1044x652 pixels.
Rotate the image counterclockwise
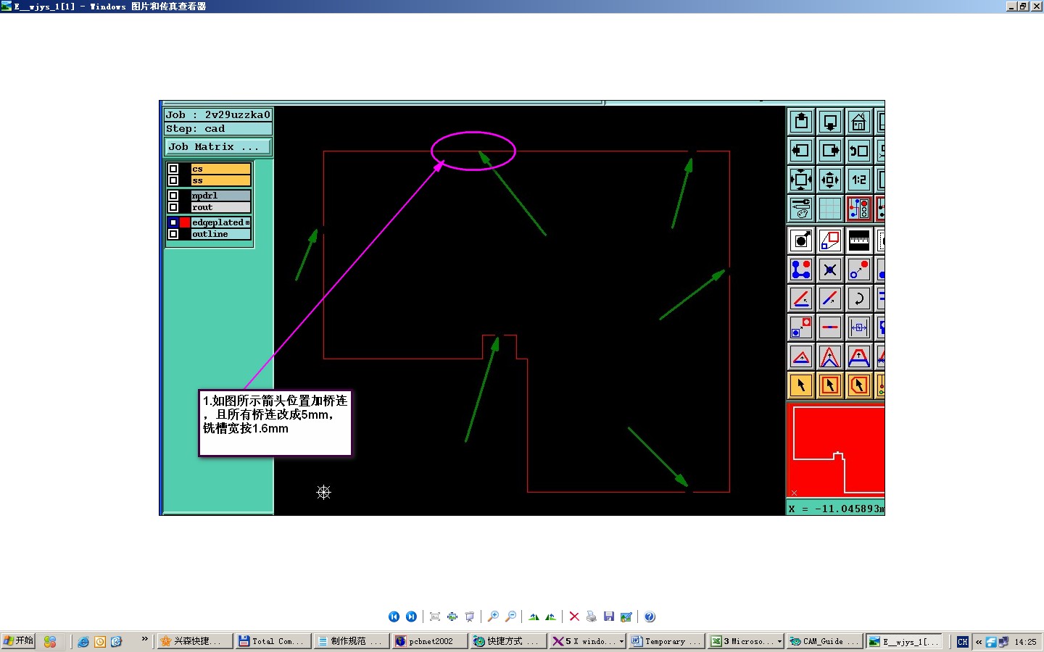(x=551, y=617)
